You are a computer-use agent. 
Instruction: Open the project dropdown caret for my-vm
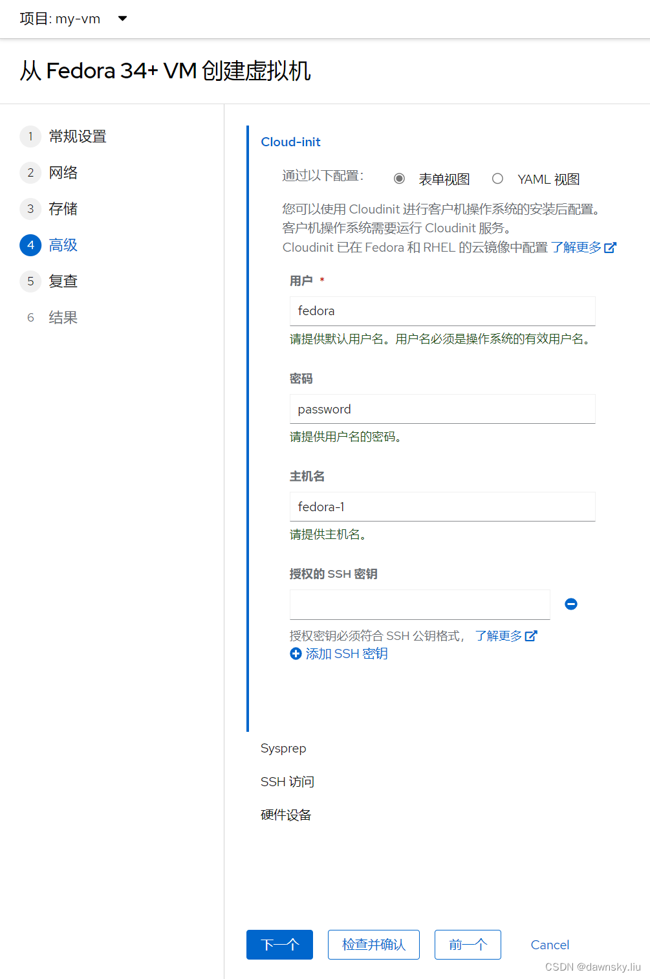click(122, 19)
